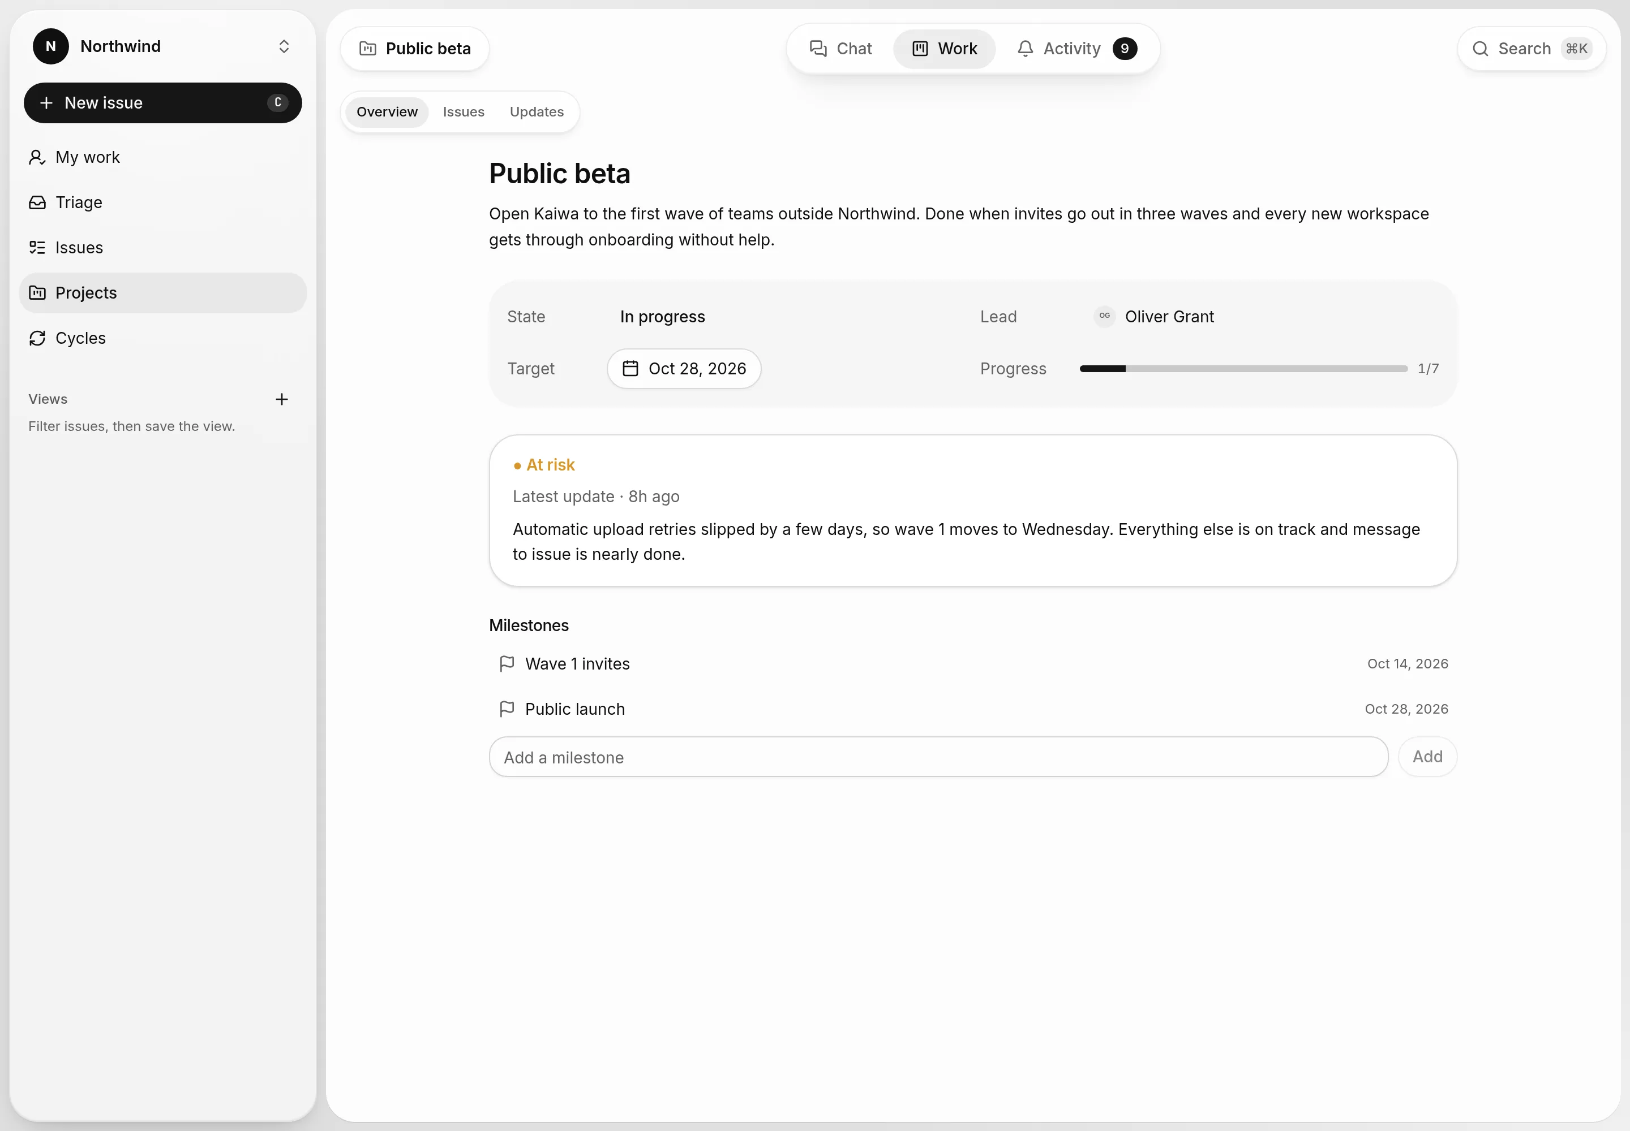Open the Updates sub-tab
Screen dimensions: 1630x1131
537,112
